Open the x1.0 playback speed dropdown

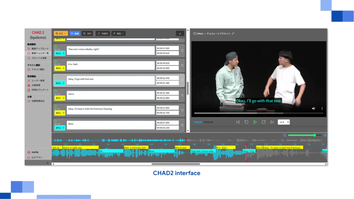284,122
